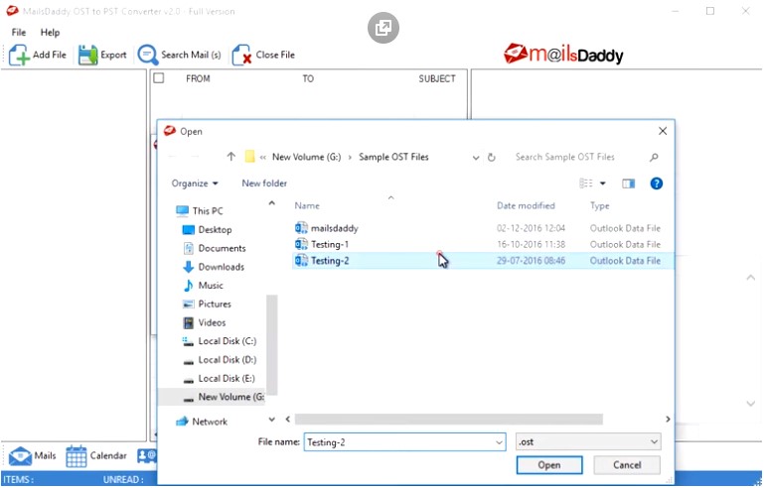Click the mailsdaddy file icon

coord(301,228)
